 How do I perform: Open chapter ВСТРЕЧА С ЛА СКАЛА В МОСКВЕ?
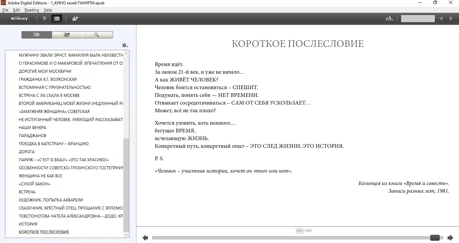click(x=49, y=95)
